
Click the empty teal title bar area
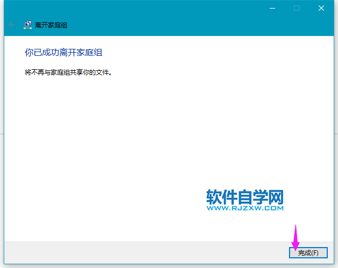[x=161, y=11]
